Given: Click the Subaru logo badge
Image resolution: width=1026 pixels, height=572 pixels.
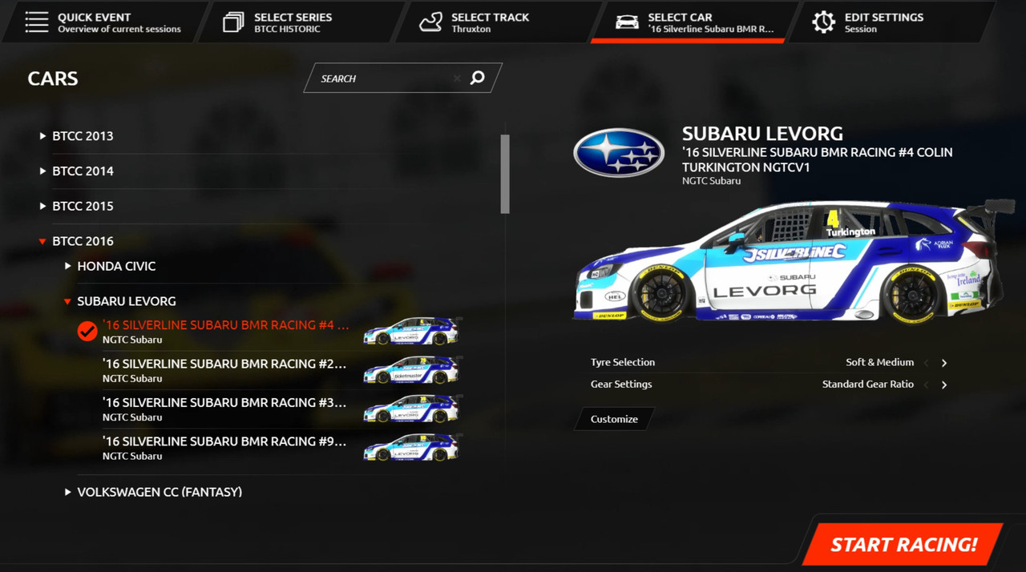Looking at the screenshot, I should pos(619,152).
